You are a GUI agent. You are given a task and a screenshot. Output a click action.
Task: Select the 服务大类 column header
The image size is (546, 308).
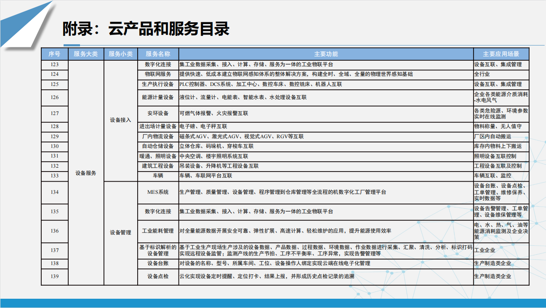pos(85,54)
